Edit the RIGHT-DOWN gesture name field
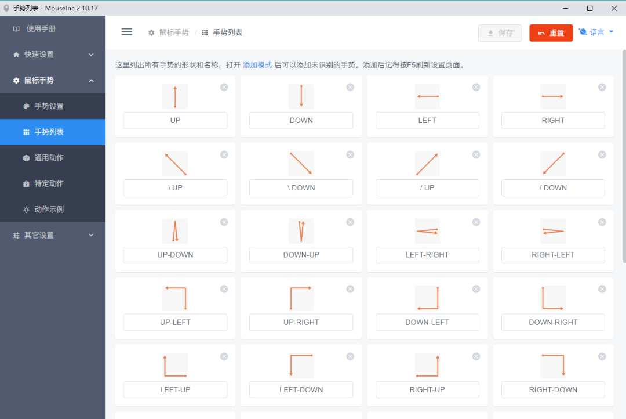 [553, 389]
